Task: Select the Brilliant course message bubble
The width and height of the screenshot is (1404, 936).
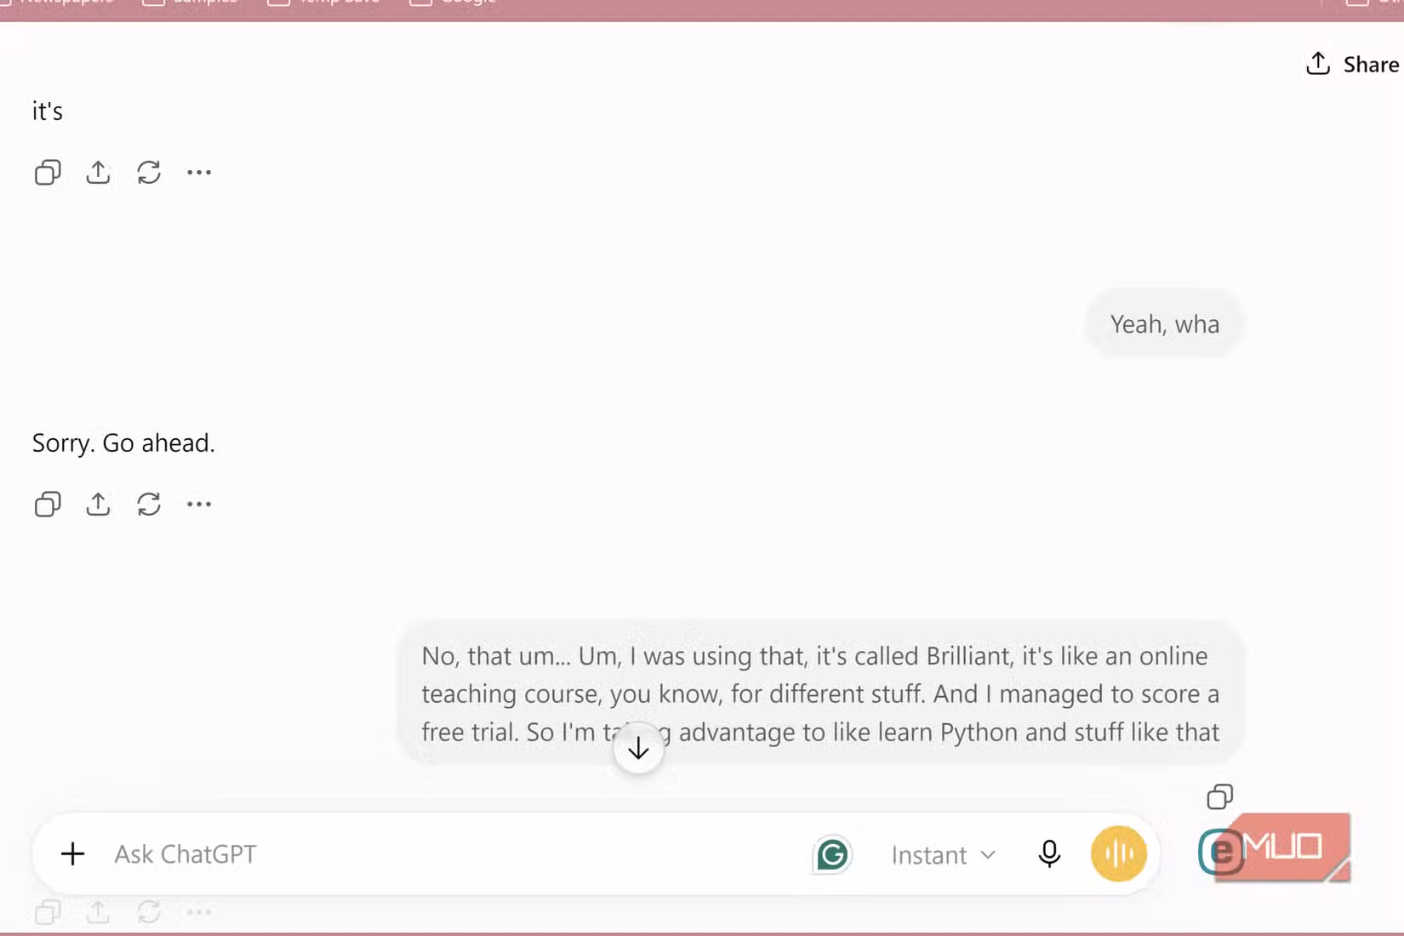Action: tap(820, 693)
